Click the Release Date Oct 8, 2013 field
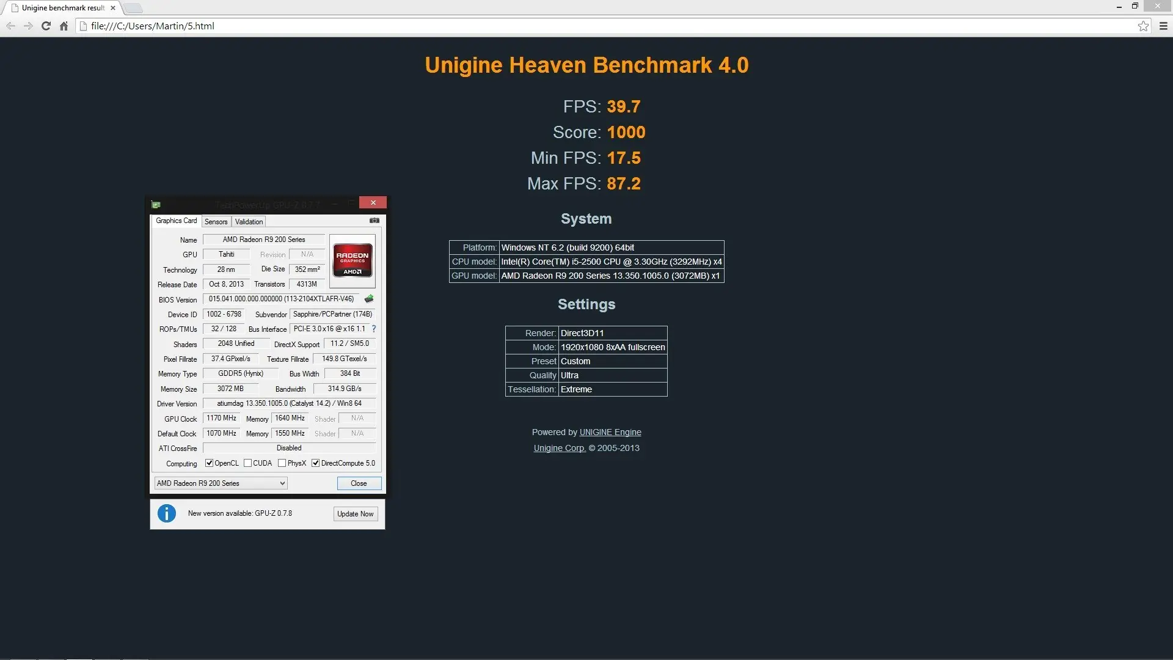This screenshot has height=660, width=1173. click(x=227, y=284)
